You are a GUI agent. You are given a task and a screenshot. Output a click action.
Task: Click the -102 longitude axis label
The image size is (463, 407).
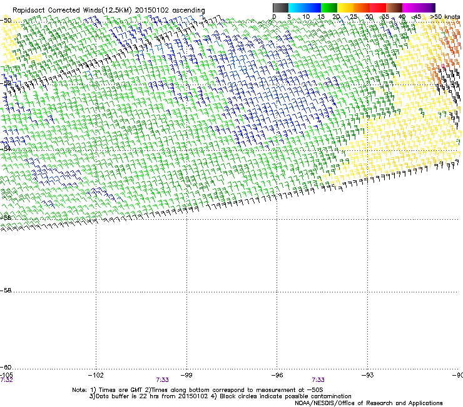point(96,375)
